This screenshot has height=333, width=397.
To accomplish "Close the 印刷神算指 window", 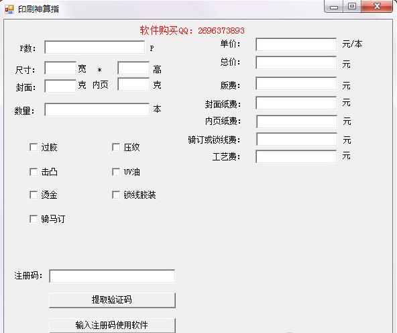I will click(377, 6).
